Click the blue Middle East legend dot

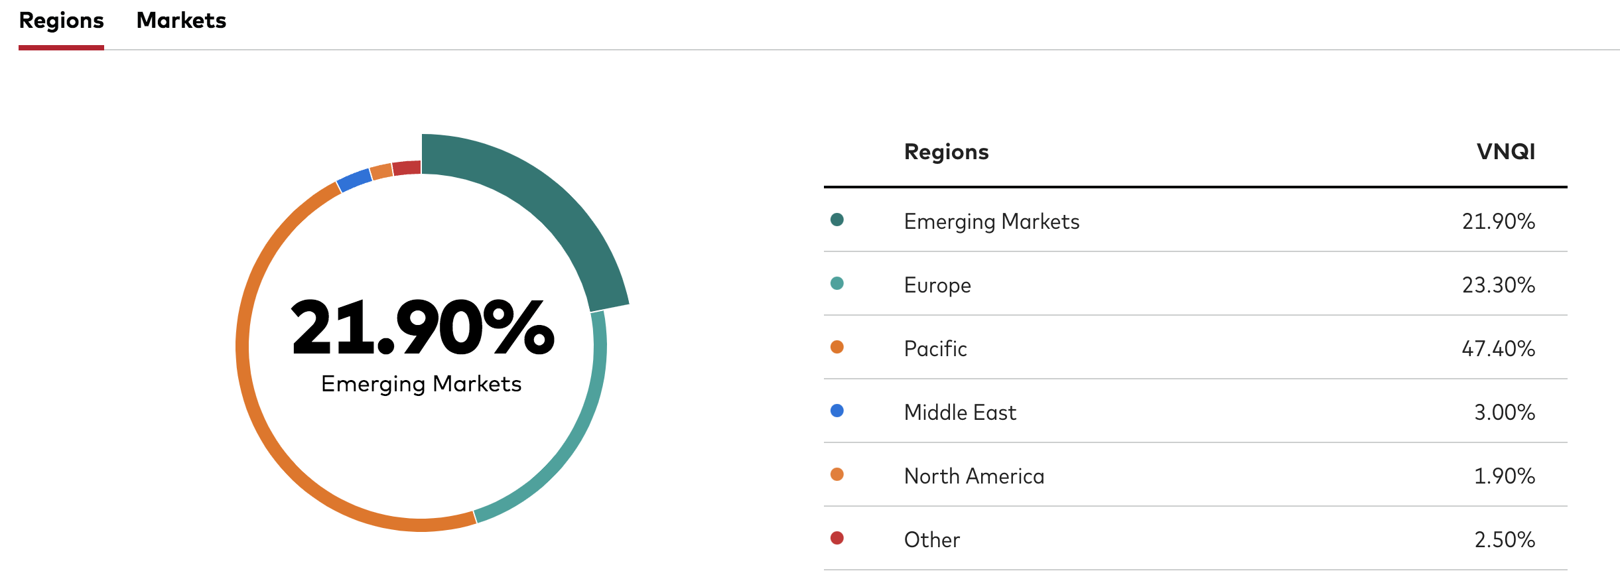coord(837,411)
